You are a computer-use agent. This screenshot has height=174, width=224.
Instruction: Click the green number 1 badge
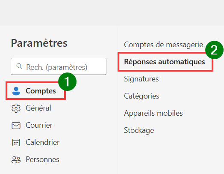[67, 81]
